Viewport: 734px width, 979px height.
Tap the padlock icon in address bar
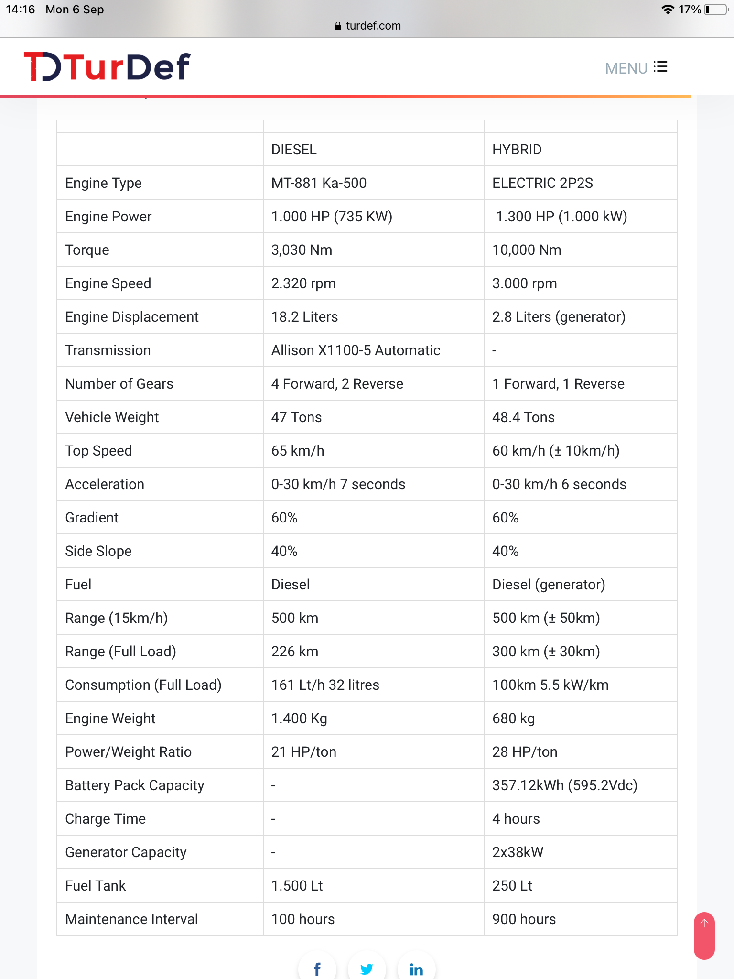tap(338, 26)
